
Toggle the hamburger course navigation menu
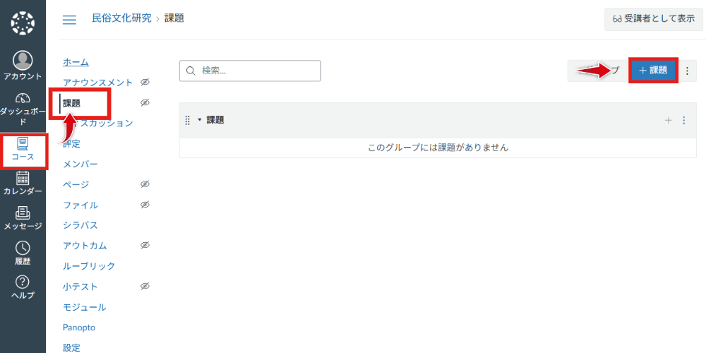coord(69,19)
